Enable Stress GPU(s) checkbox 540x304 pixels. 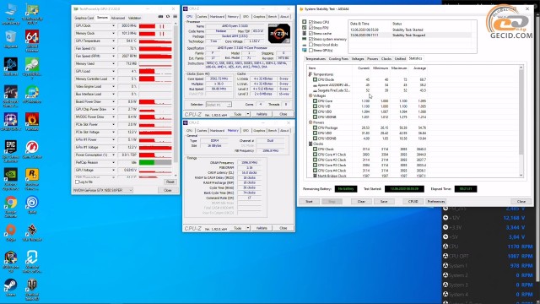tap(310, 51)
